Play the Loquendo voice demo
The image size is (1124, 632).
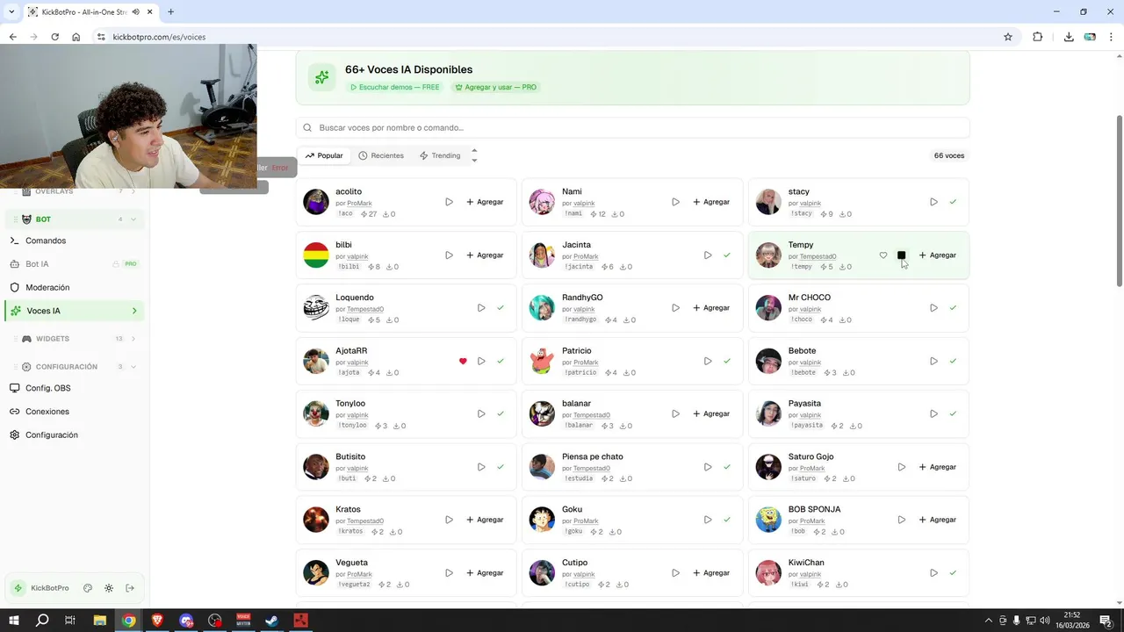coord(481,308)
